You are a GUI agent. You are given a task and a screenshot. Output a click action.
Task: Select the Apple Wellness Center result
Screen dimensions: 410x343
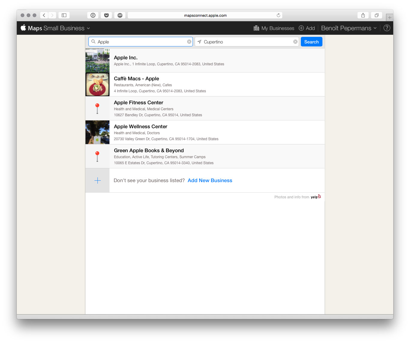[x=205, y=132]
